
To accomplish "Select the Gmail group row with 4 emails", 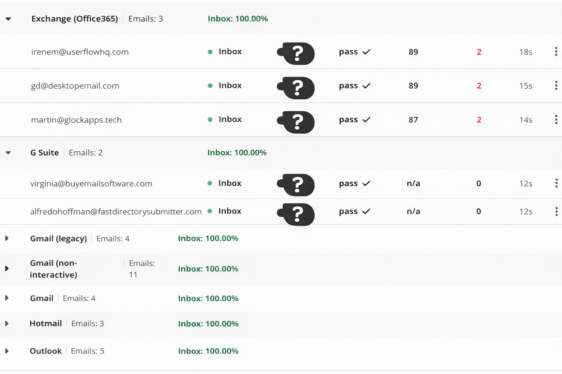I will (x=42, y=298).
